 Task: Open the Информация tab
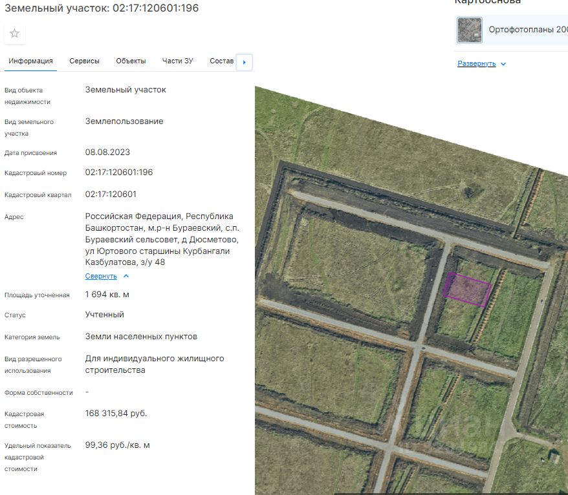pos(31,61)
